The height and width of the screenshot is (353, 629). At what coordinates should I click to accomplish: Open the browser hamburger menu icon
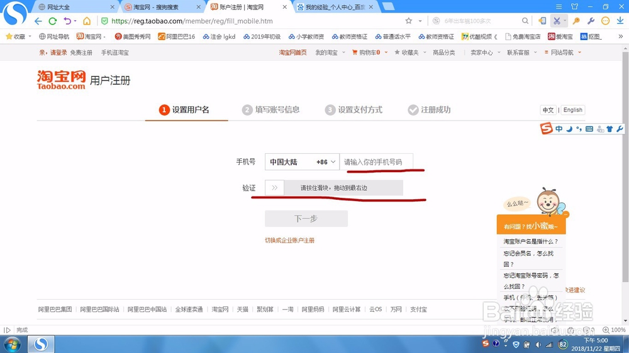[x=559, y=7]
